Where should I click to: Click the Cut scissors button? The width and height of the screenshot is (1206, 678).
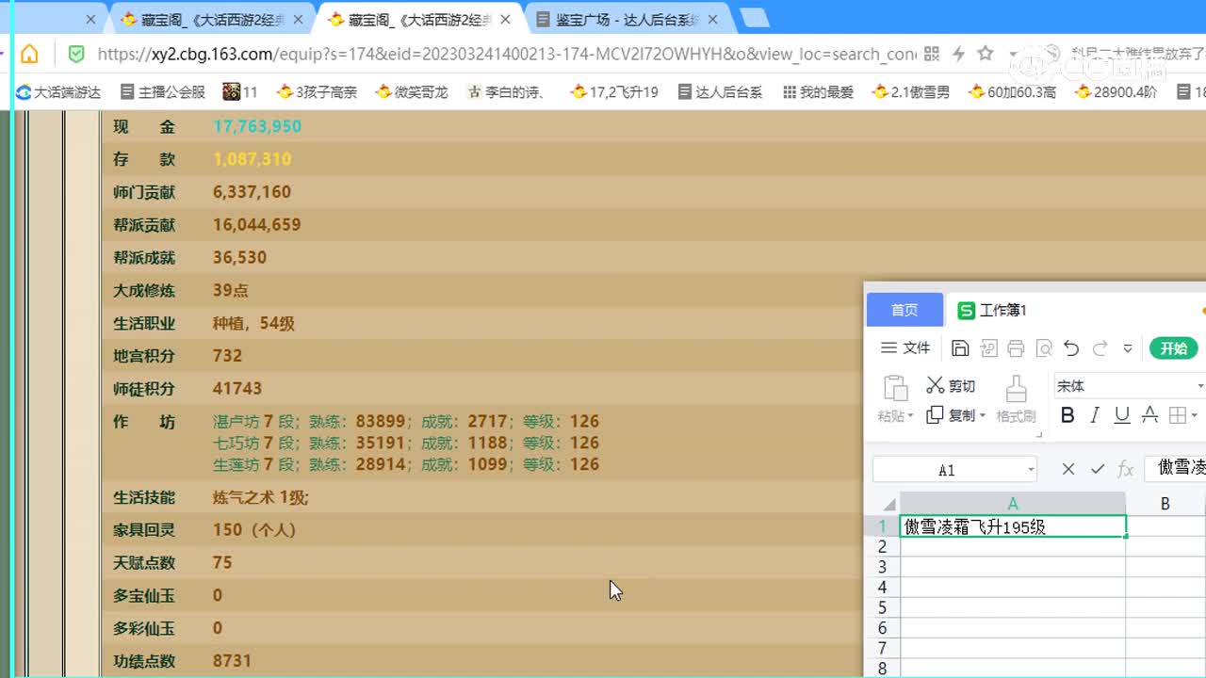951,386
